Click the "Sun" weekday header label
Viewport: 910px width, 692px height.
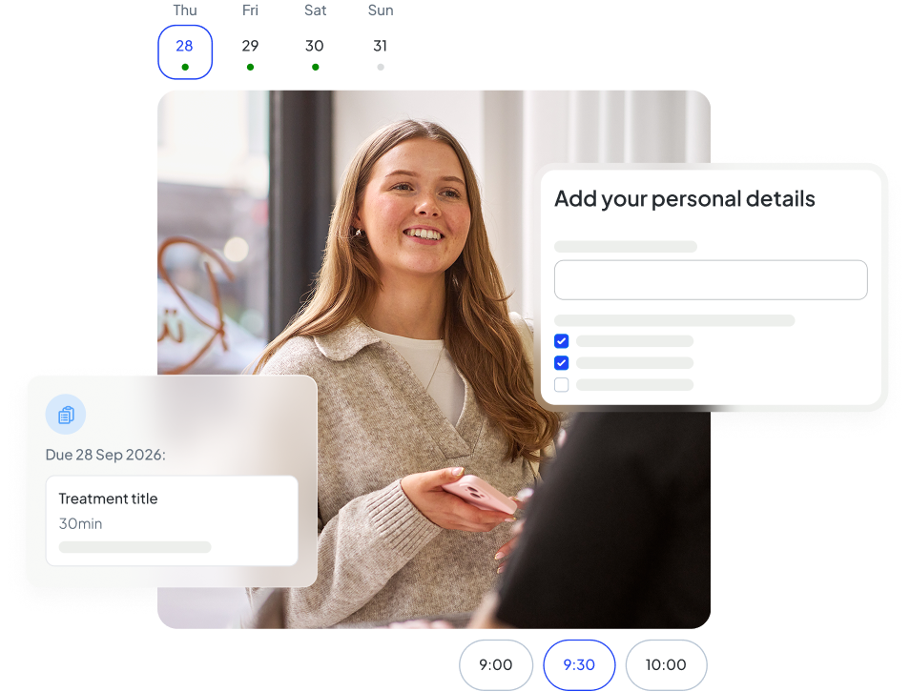[x=380, y=10]
